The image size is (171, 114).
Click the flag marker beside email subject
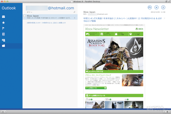(x=164, y=18)
